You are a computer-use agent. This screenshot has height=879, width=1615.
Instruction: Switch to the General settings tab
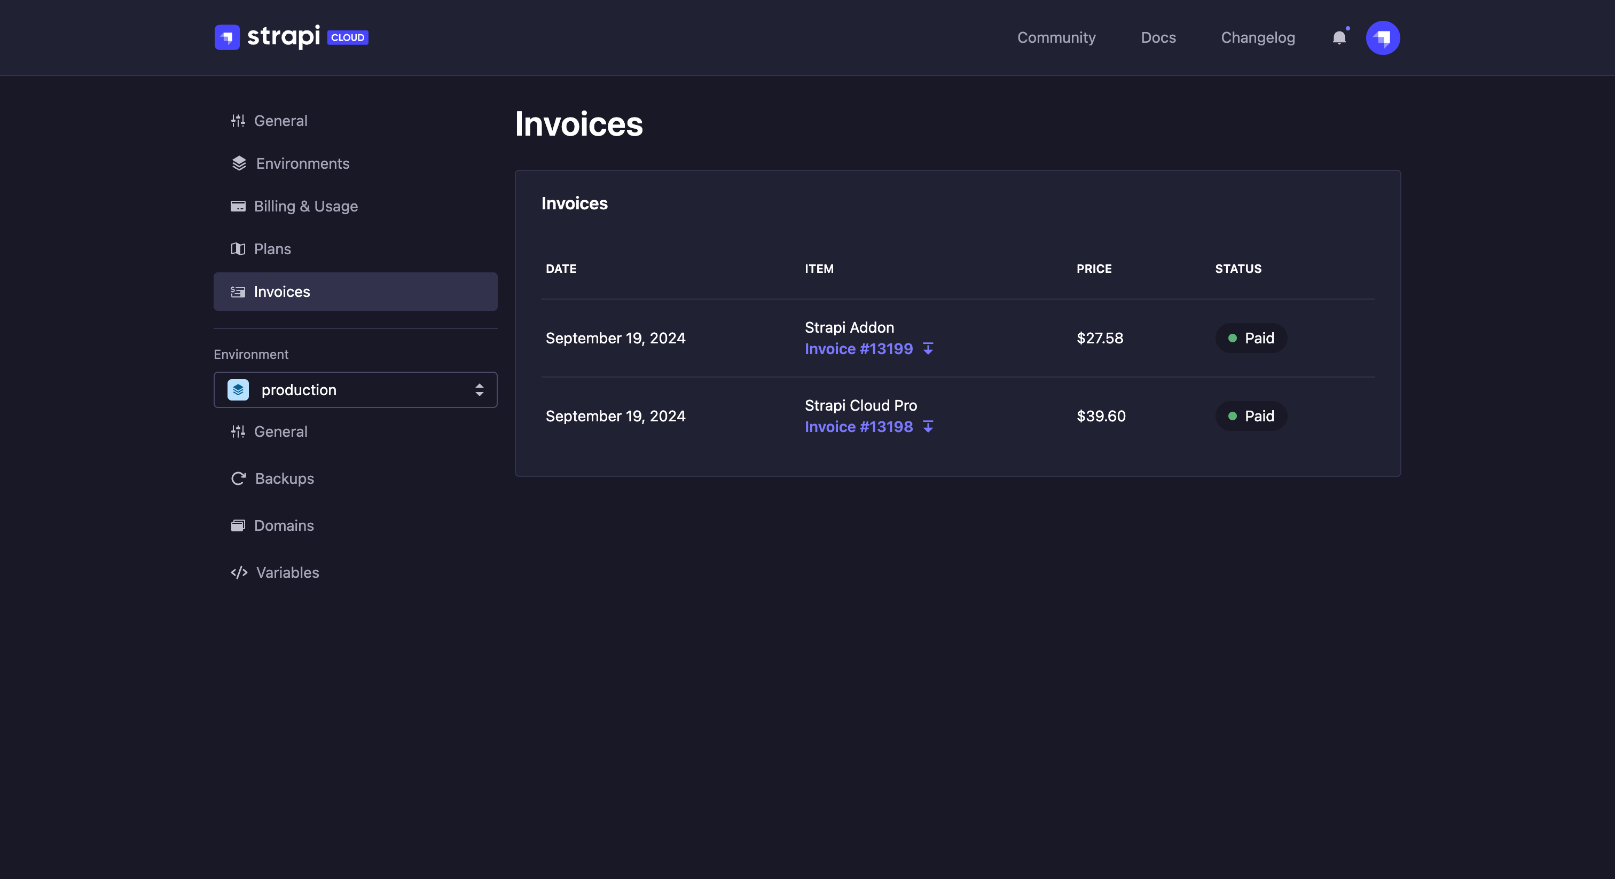(280, 120)
